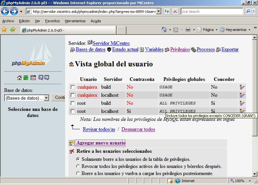This screenshot has height=185, width=258.
Task: Click the Agregar nuevo usuario link
Action: (x=101, y=143)
